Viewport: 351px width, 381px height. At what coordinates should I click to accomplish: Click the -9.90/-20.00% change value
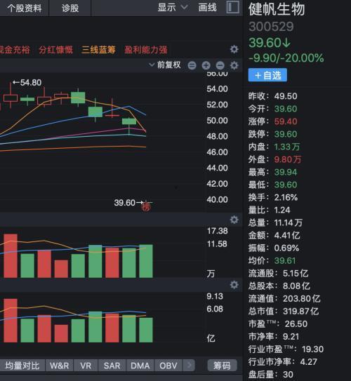286,58
